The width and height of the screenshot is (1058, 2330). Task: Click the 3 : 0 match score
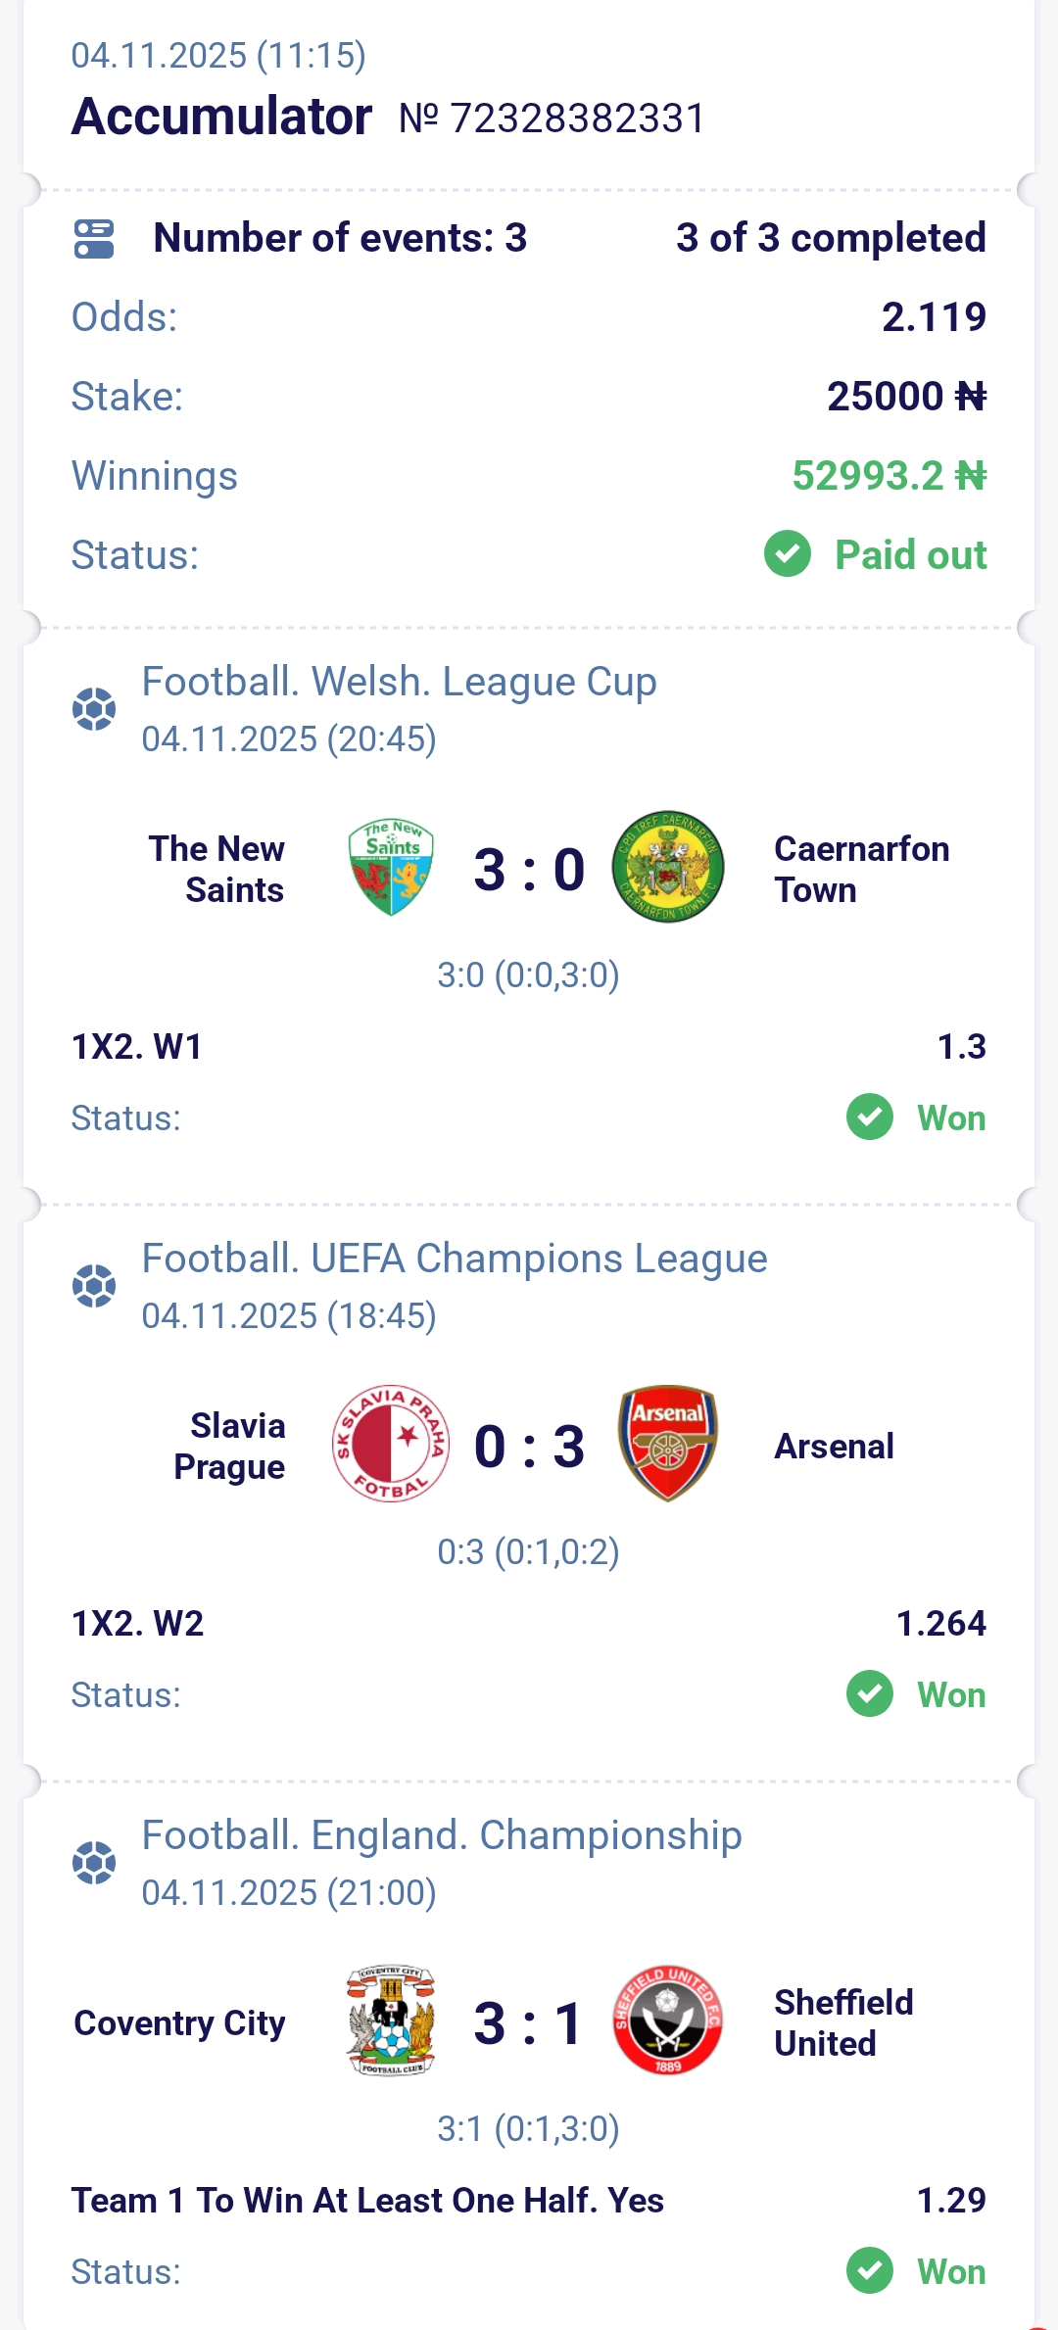coord(529,870)
